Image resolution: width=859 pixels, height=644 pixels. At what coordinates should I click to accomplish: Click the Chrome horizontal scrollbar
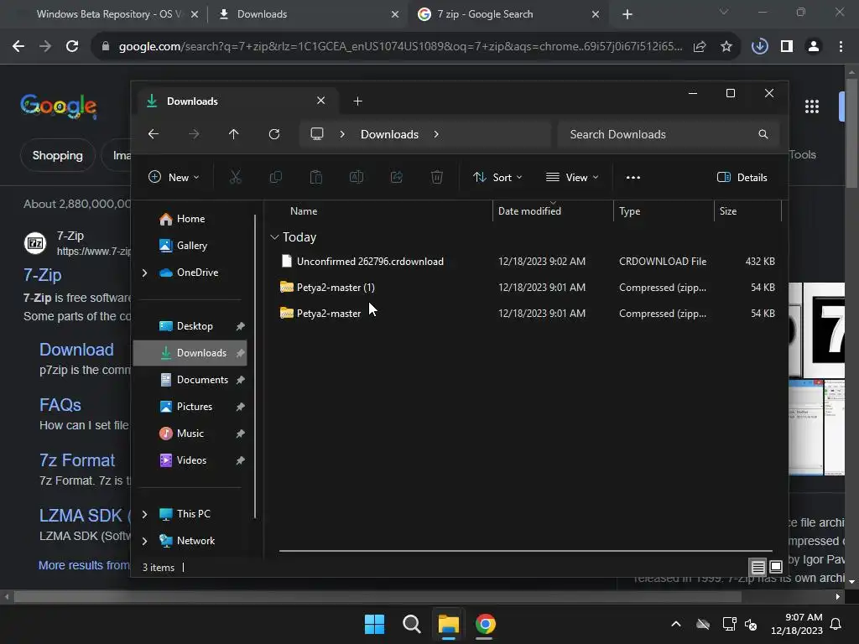click(x=377, y=597)
